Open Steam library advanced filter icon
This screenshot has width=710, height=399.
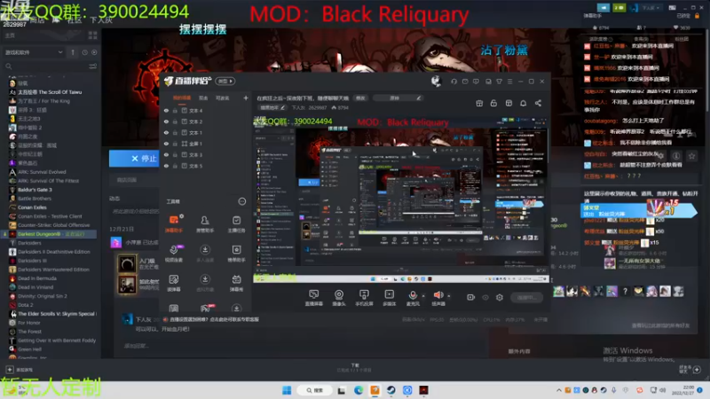[x=93, y=66]
